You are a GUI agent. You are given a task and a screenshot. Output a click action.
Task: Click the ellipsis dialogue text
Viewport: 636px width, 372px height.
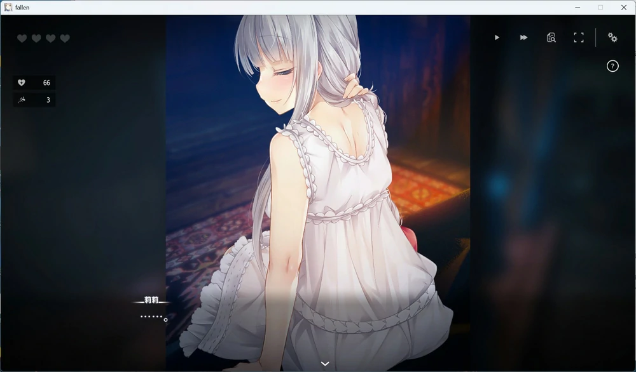(149, 317)
